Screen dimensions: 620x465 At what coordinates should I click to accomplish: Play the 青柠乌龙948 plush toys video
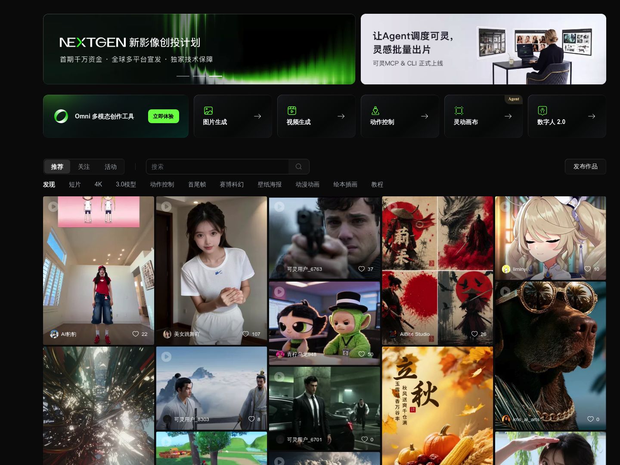pos(279,292)
